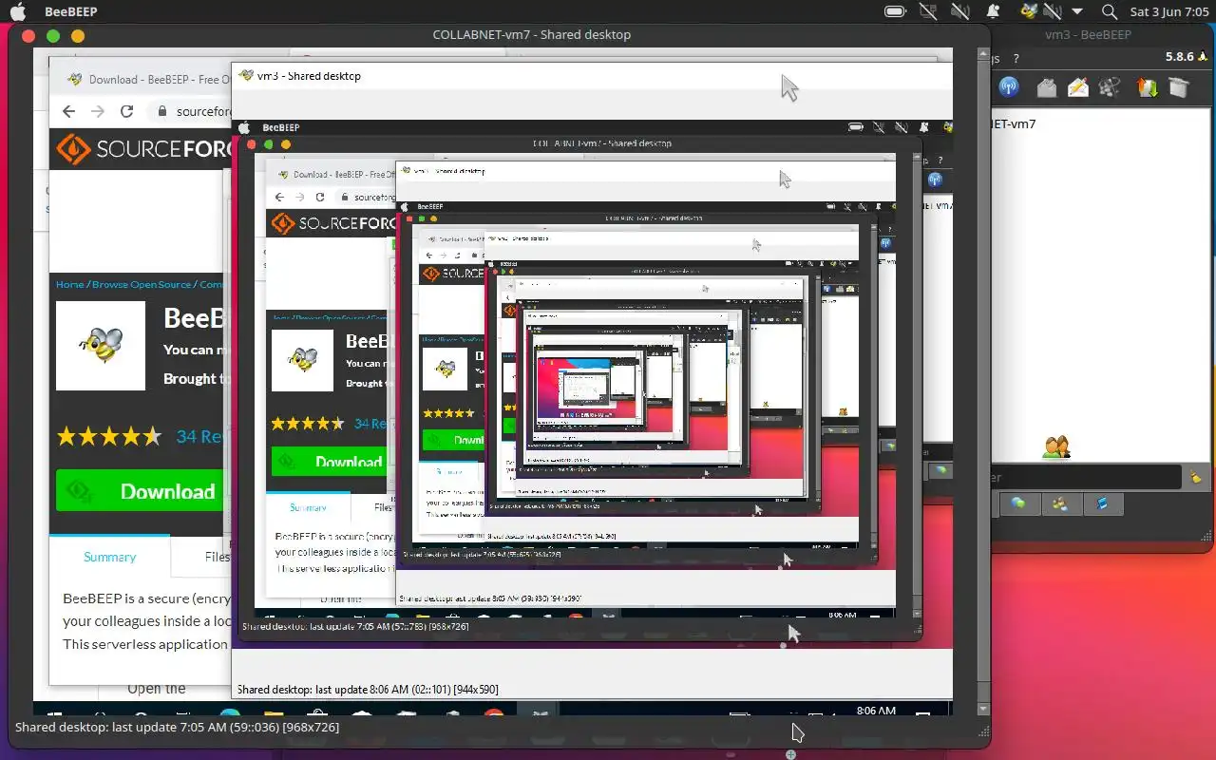This screenshot has height=760, width=1216.
Task: Select the Summary tab in second nested copy
Action: pos(308,507)
